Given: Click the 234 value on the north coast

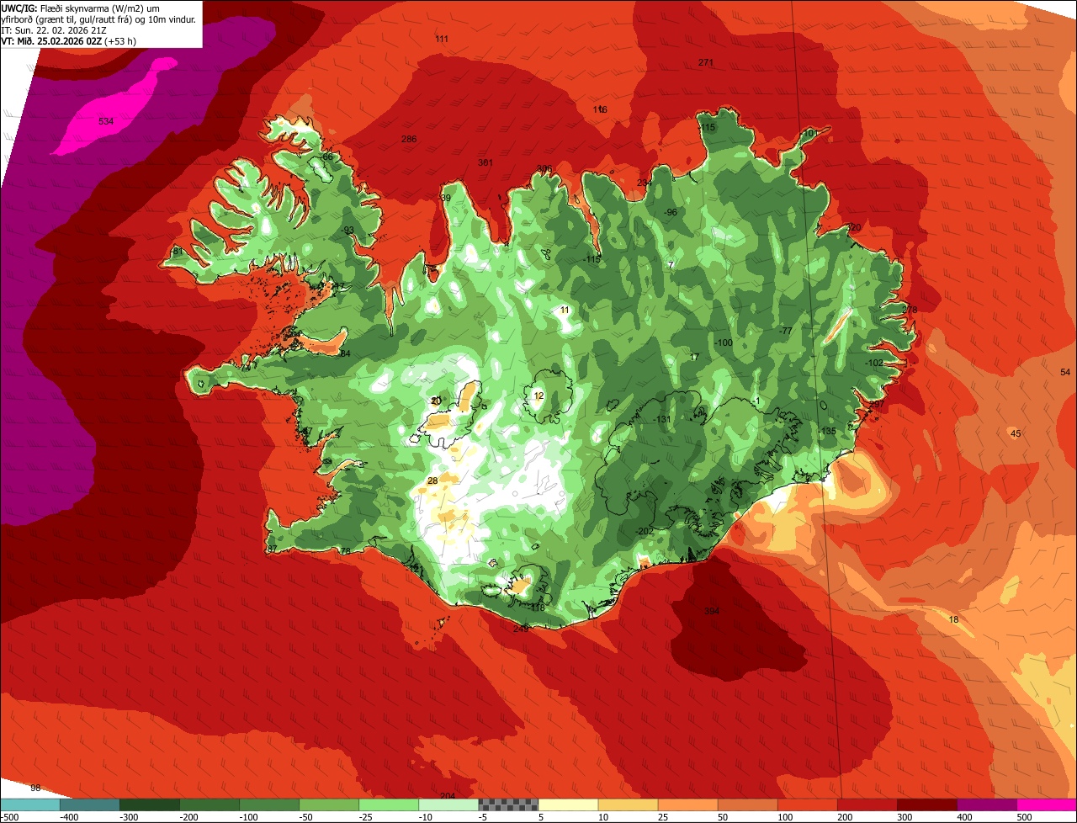Looking at the screenshot, I should tap(644, 183).
